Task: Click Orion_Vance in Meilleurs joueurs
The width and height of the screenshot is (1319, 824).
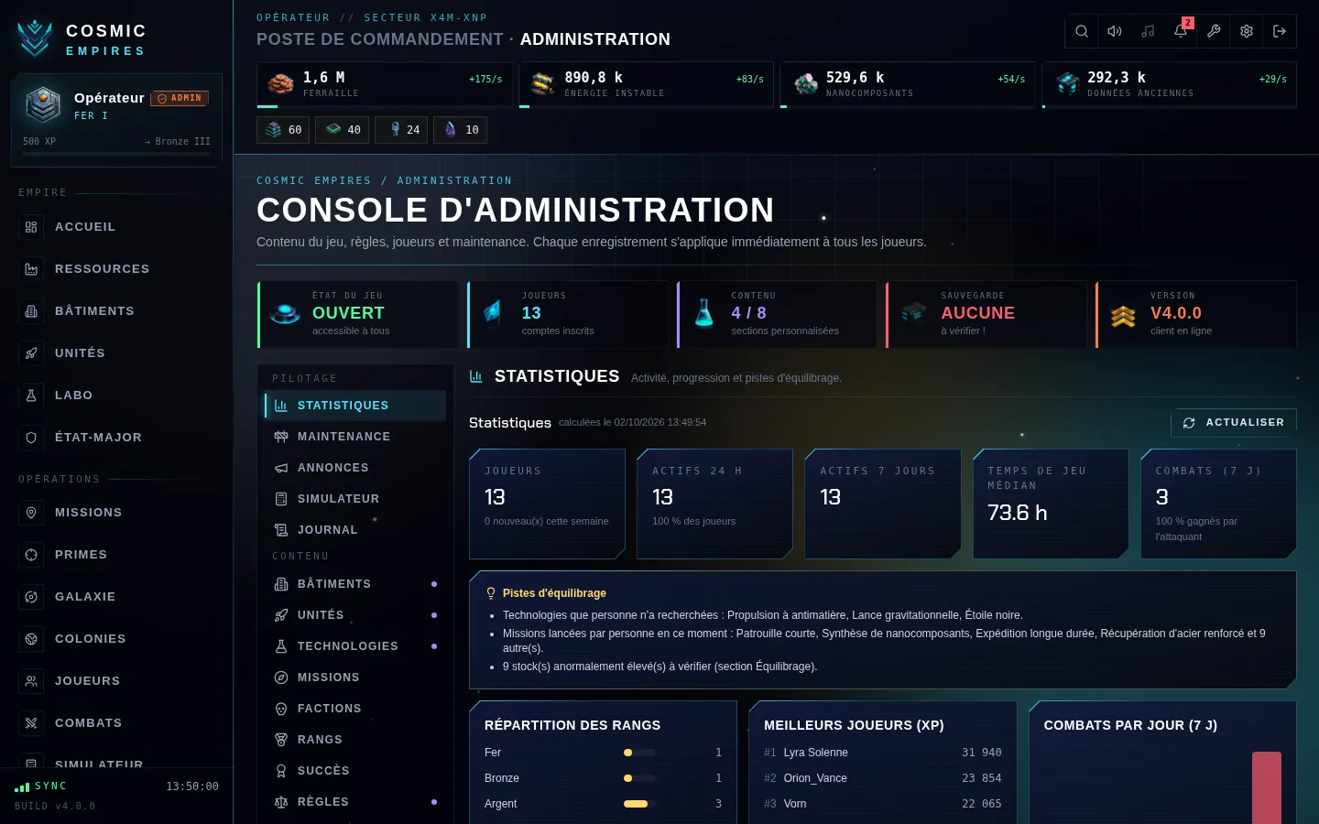Action: pyautogui.click(x=815, y=778)
